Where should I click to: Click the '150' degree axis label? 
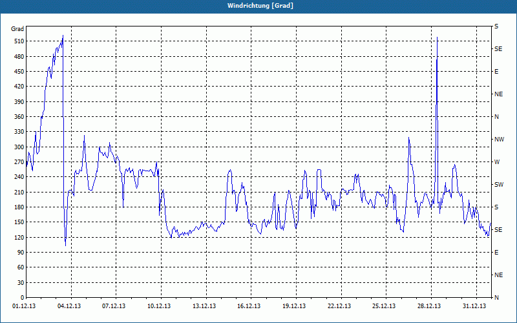tap(19, 222)
